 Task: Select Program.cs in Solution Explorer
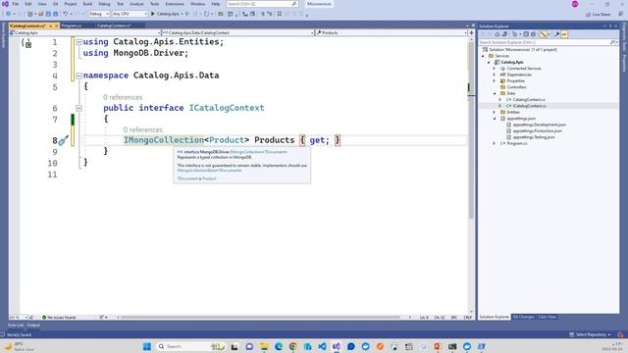(x=517, y=143)
